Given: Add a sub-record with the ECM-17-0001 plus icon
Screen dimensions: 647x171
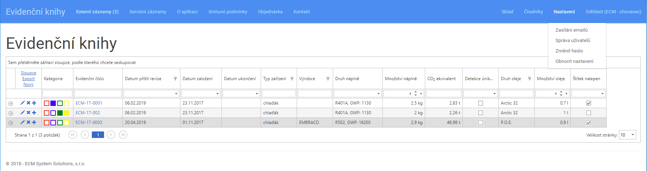Looking at the screenshot, I should tap(34, 103).
